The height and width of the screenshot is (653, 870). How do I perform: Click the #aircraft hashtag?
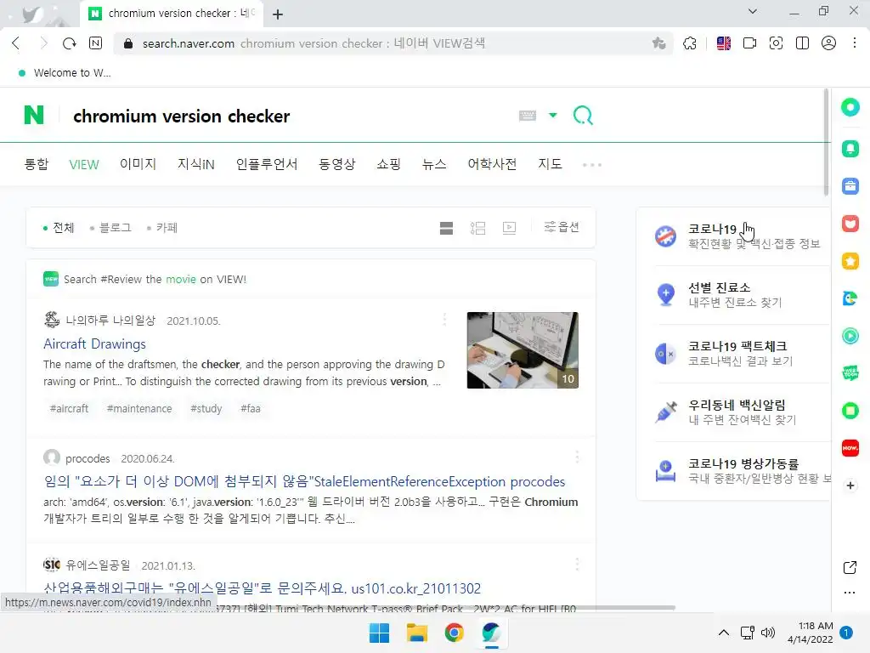(x=70, y=409)
